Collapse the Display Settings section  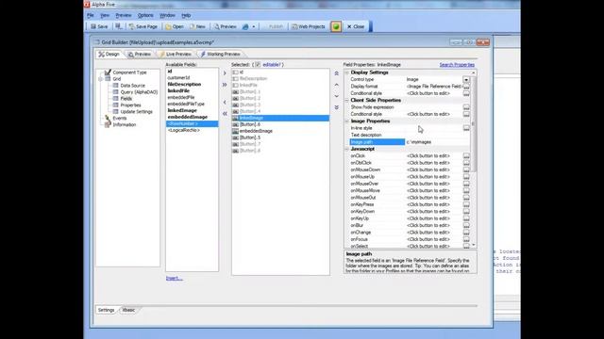click(347, 73)
